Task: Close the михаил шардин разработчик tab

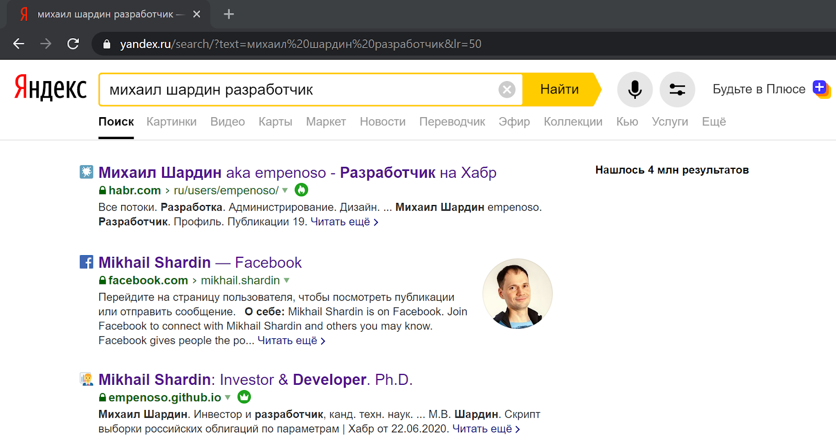Action: pyautogui.click(x=196, y=14)
